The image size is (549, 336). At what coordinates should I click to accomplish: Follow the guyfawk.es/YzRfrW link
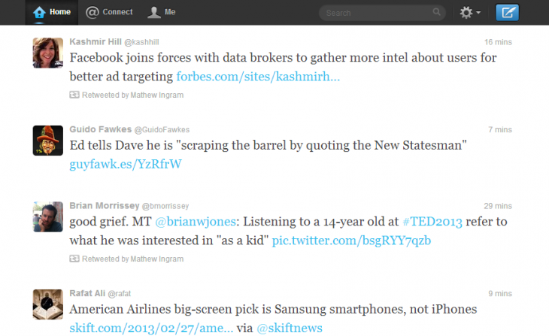tap(126, 163)
